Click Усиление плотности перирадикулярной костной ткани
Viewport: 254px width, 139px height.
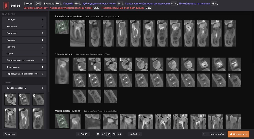point(58,8)
